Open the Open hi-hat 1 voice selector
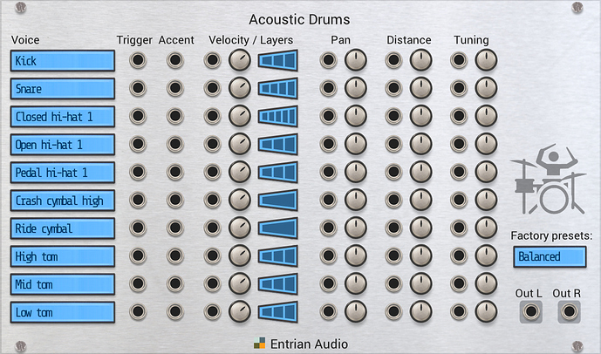 [x=63, y=145]
